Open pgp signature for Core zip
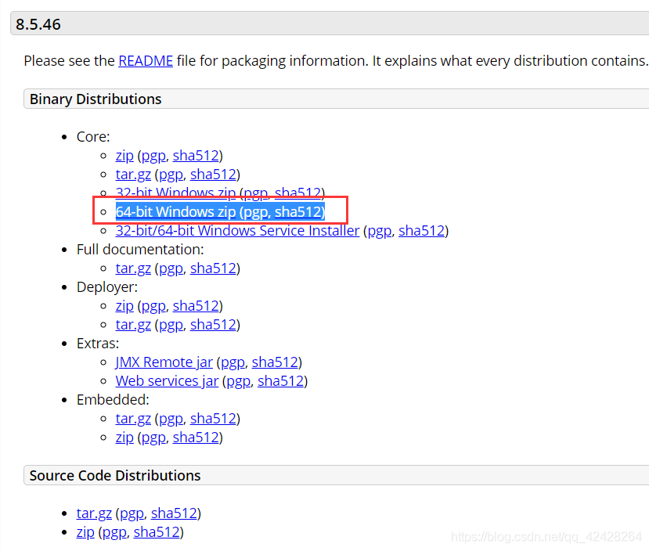This screenshot has width=649, height=551. 153,156
